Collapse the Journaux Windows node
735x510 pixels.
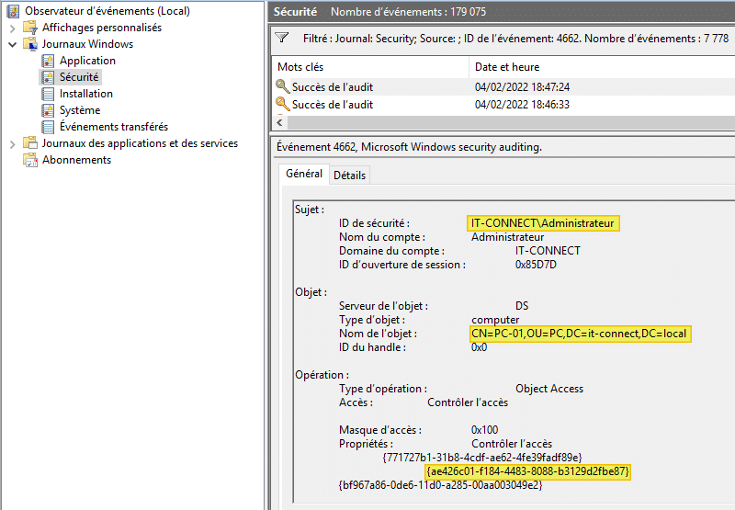pos(13,44)
